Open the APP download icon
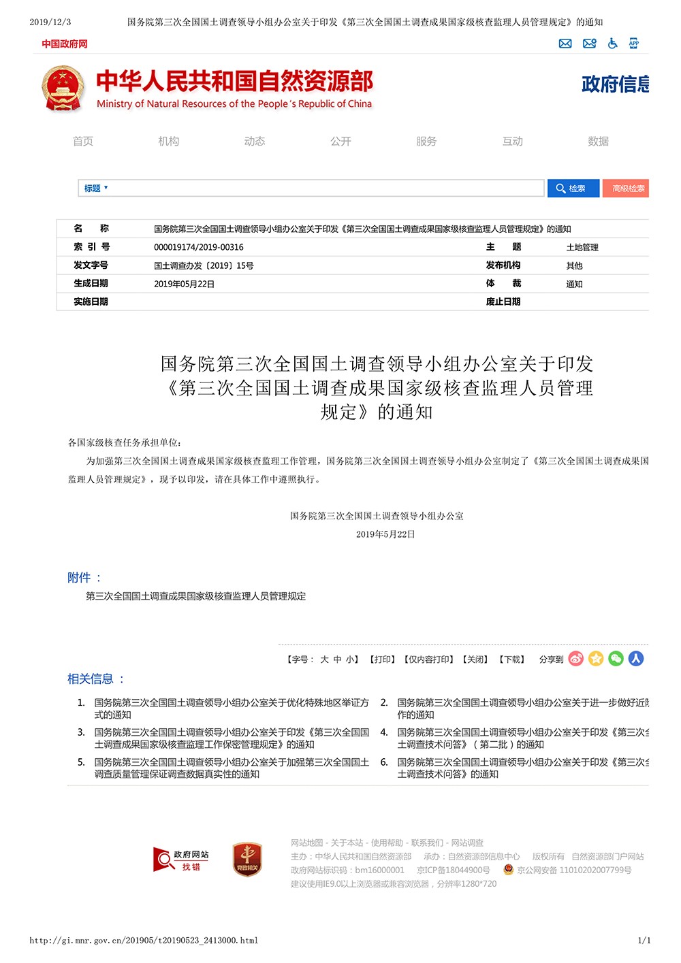681x963 pixels. coord(634,44)
